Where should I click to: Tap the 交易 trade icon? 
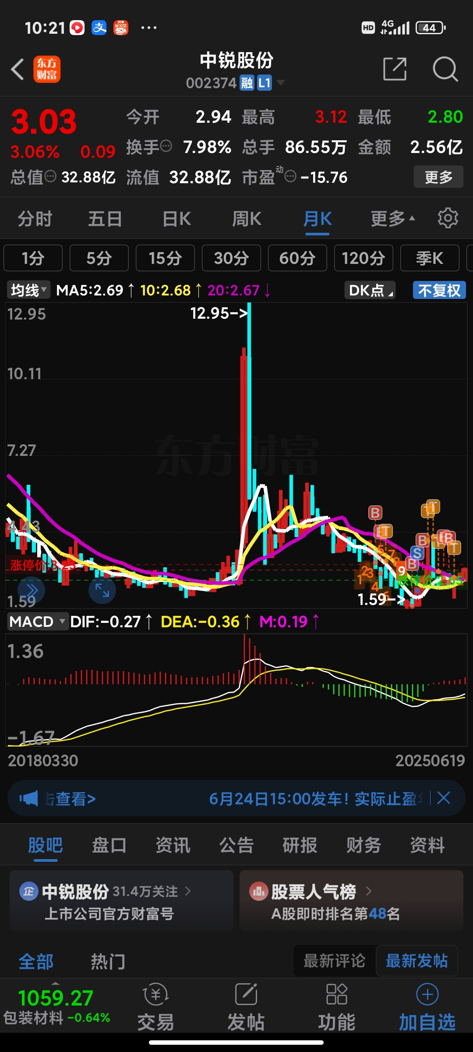155,994
